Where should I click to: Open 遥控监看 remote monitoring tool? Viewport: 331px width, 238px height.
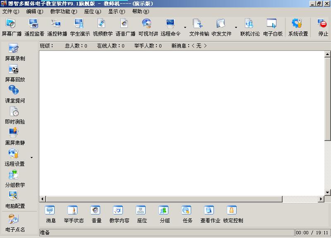point(34,27)
